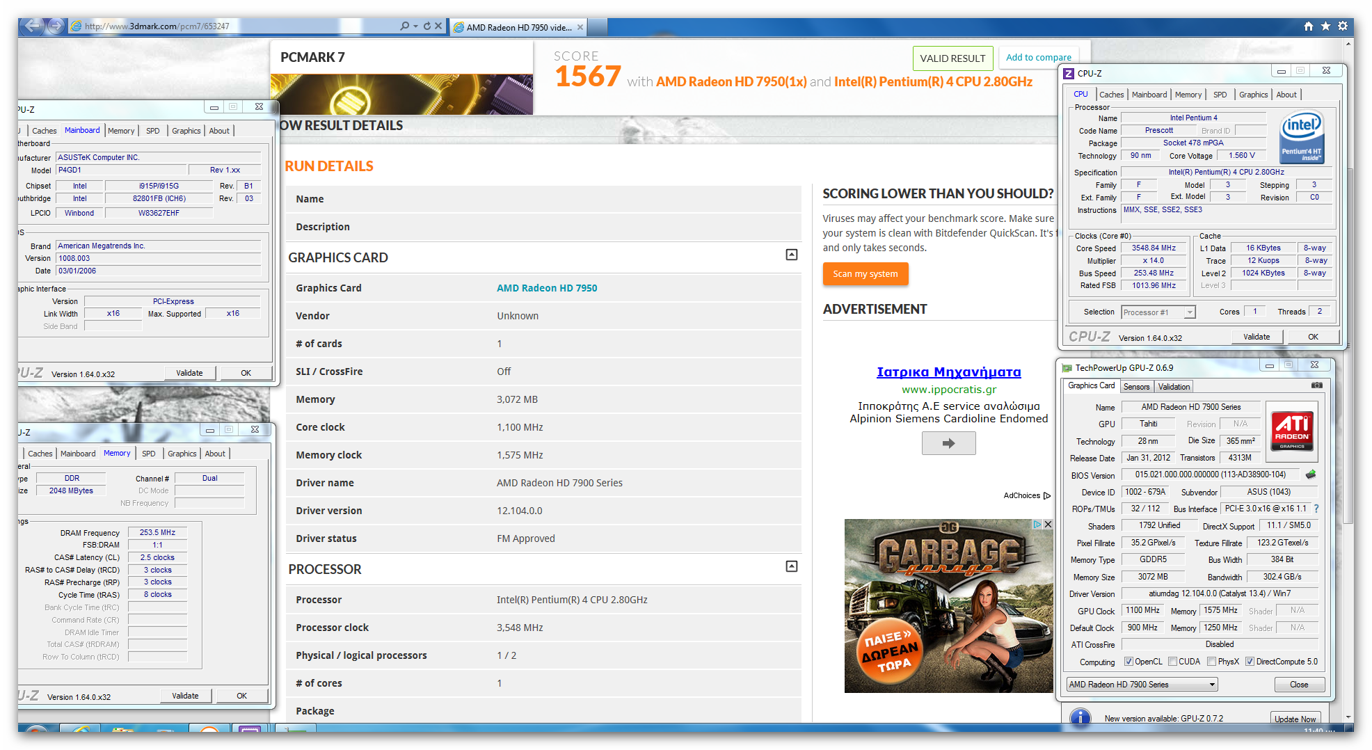Open Ιατρικα Μηχανήματα ad link
The height and width of the screenshot is (750, 1372).
tap(948, 372)
